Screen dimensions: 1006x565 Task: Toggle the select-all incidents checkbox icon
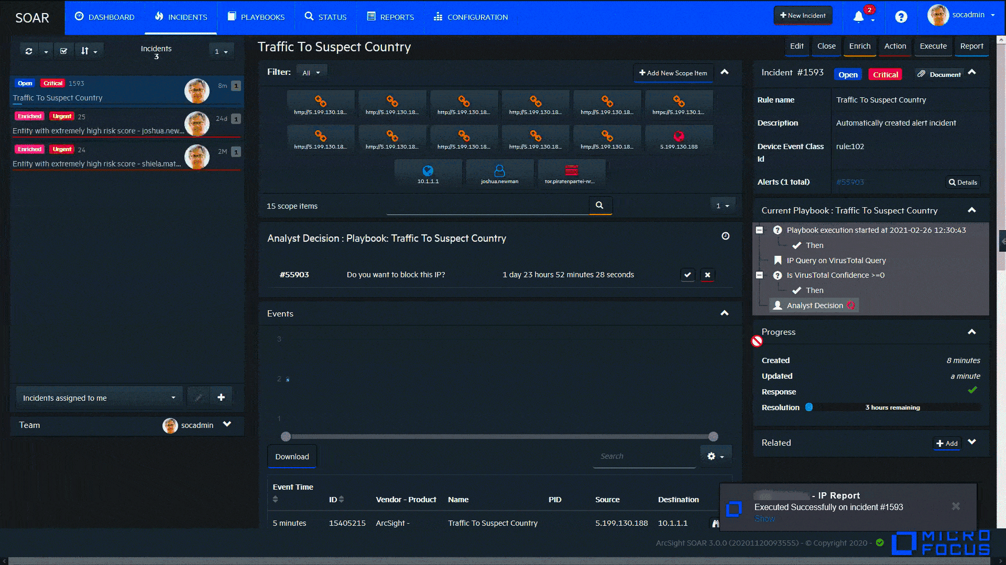tap(63, 51)
